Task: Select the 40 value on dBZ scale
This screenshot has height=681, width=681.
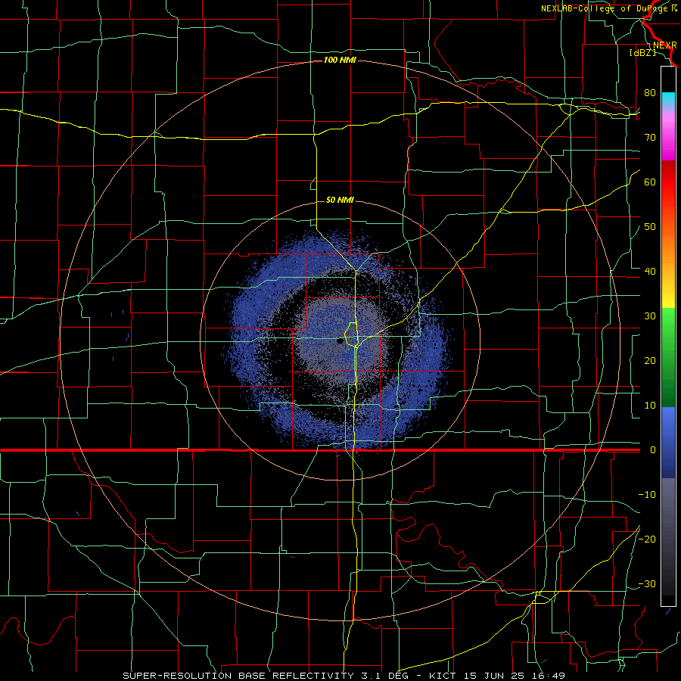Action: coord(650,272)
